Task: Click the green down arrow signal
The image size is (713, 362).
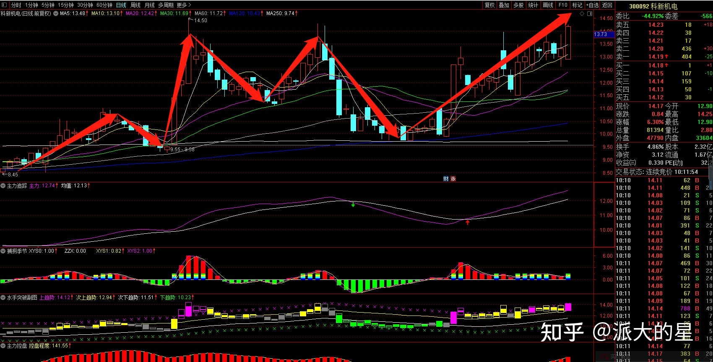Action: point(353,205)
